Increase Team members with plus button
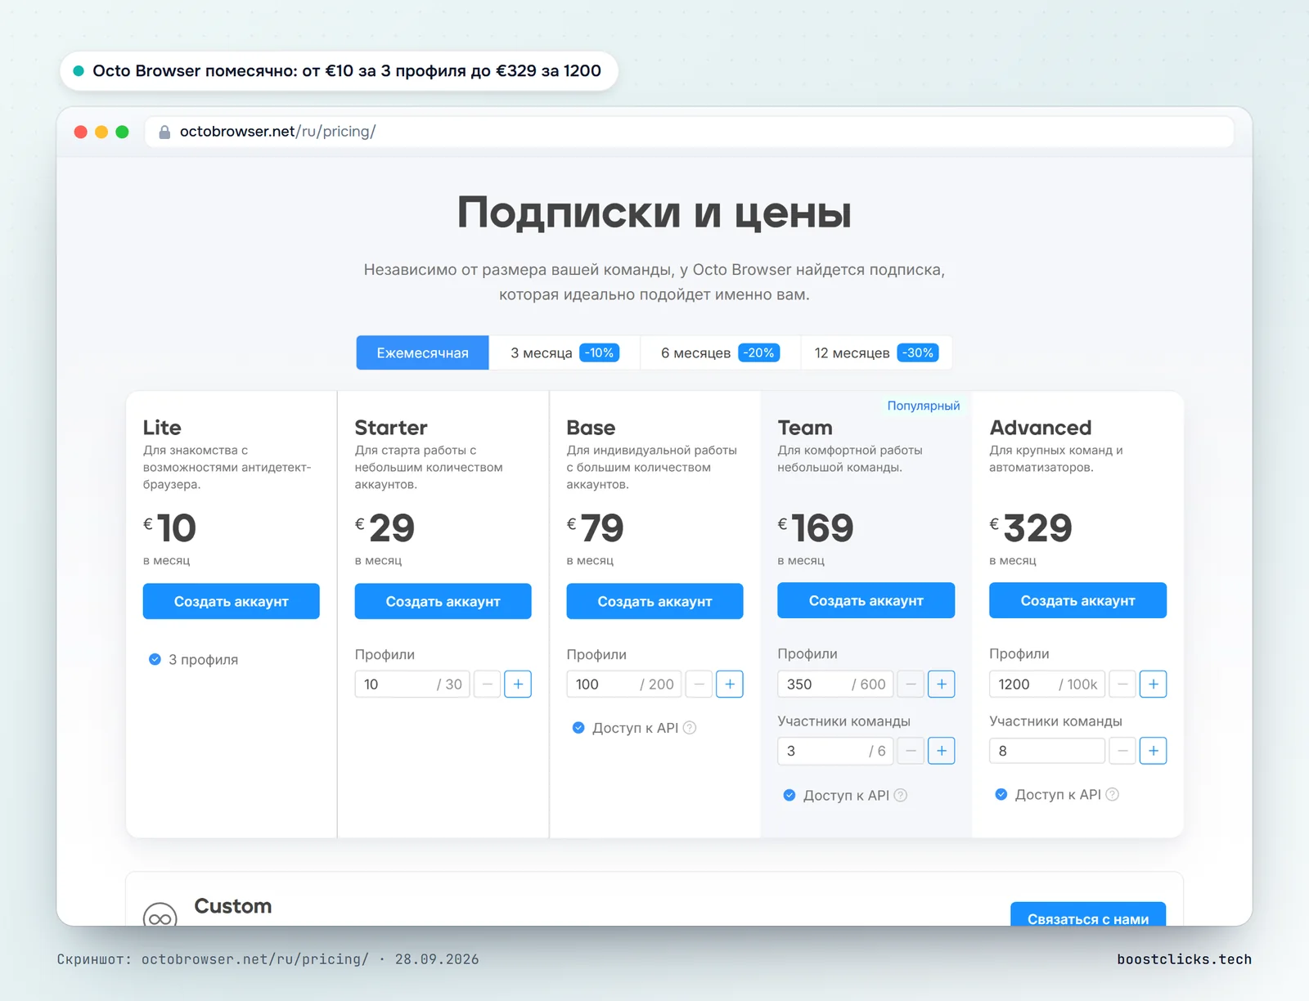Viewport: 1309px width, 1001px height. [x=942, y=751]
